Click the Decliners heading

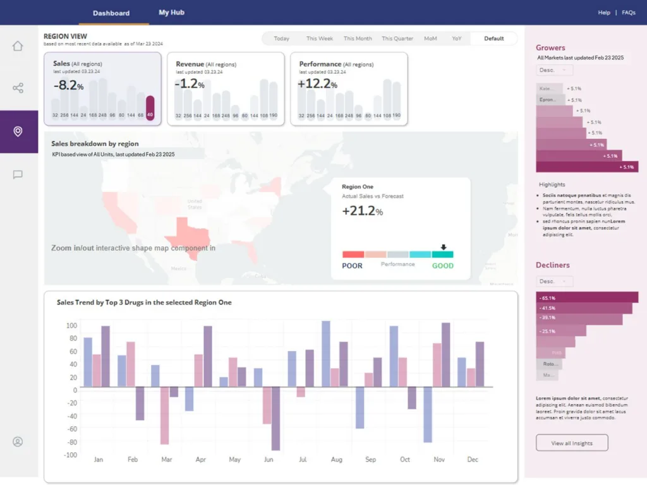(552, 265)
